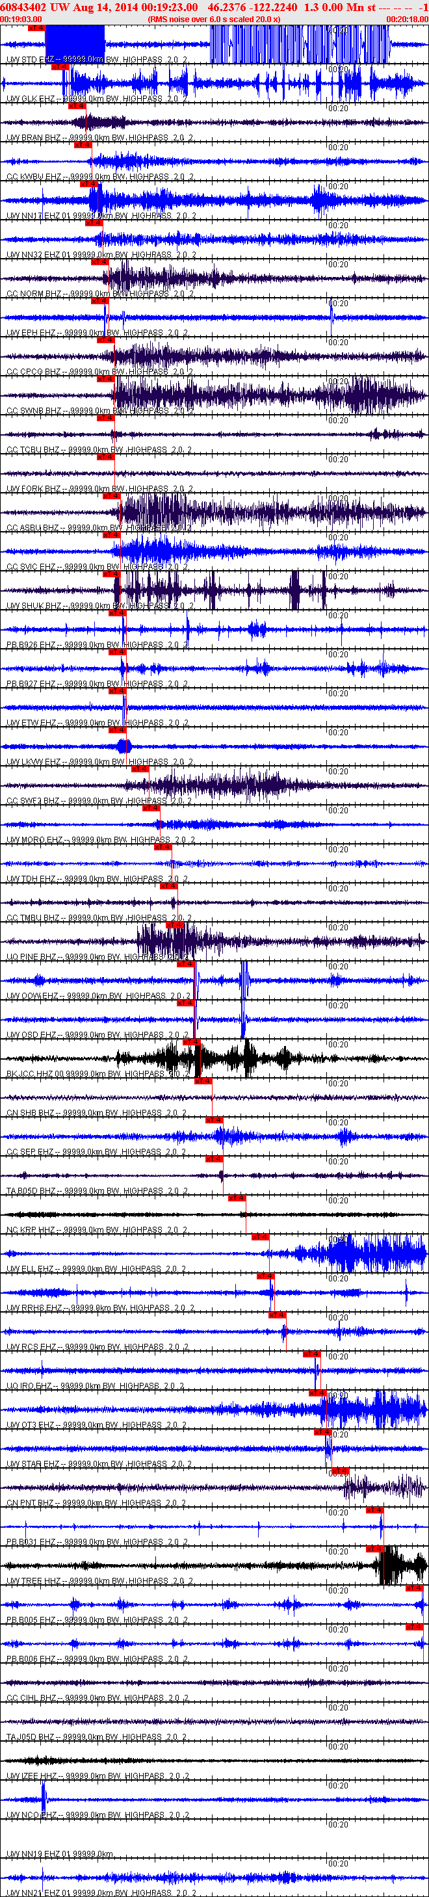Select the UW FORK BHZ station label
429x1897 pixels.
(x=100, y=489)
